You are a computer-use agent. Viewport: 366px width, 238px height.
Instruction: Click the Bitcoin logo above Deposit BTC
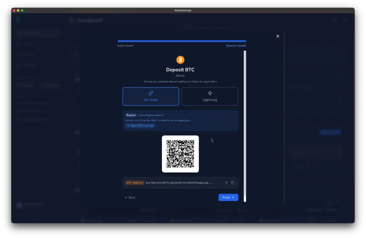pos(180,59)
